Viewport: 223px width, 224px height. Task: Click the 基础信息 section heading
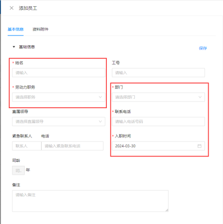27,47
